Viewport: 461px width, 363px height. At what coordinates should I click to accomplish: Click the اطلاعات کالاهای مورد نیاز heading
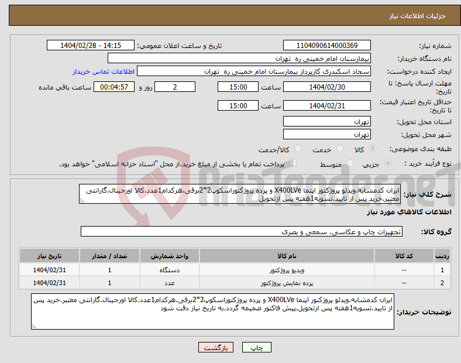[x=409, y=212]
